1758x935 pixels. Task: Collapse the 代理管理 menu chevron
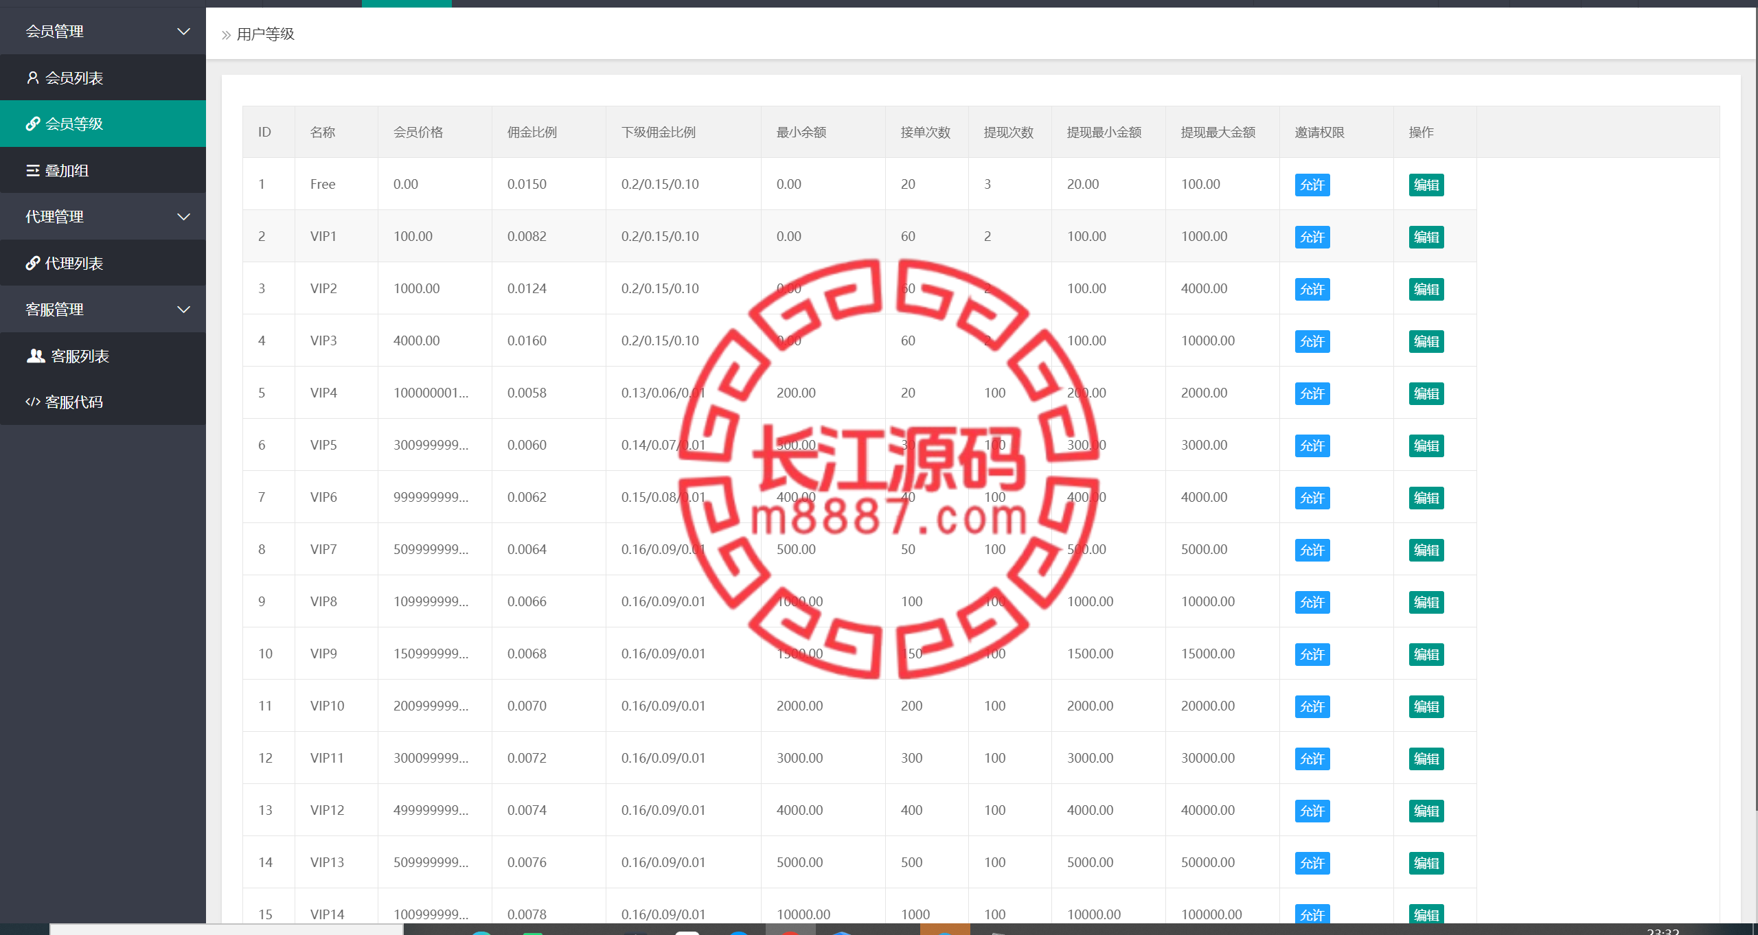(x=183, y=217)
